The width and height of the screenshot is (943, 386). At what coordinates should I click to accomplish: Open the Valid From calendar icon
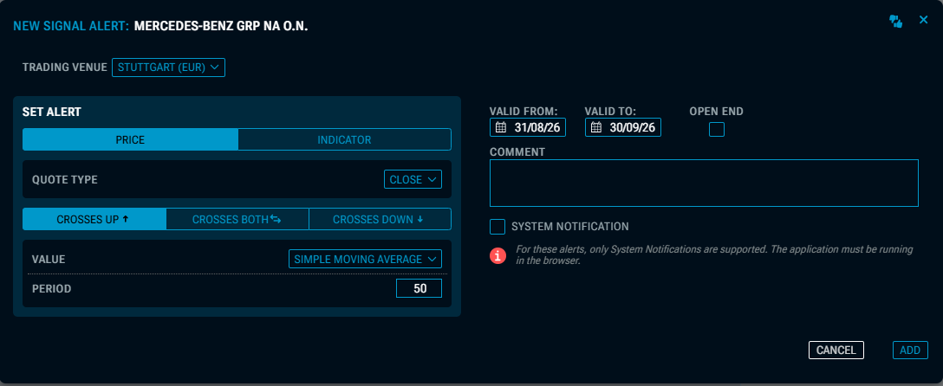tap(501, 127)
